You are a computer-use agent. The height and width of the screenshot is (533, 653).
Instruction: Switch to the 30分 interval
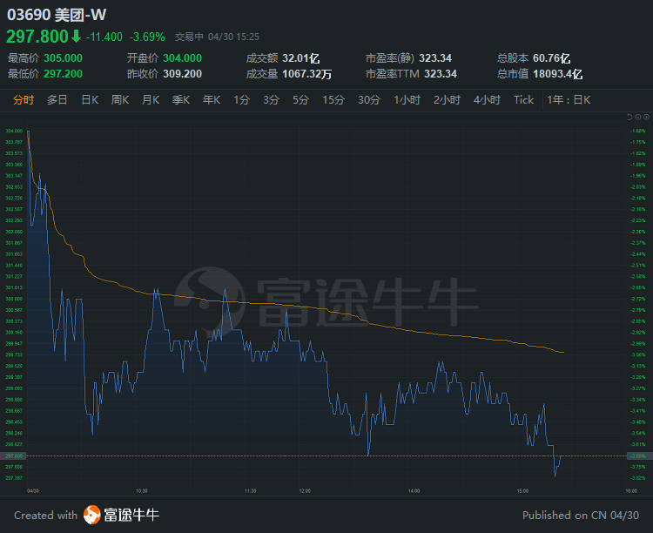click(369, 100)
